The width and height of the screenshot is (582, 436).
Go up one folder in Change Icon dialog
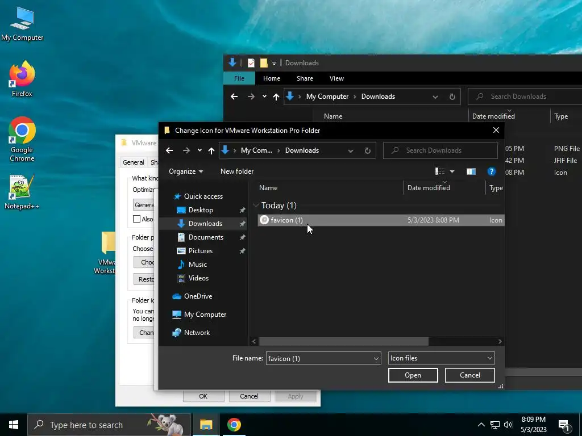211,150
